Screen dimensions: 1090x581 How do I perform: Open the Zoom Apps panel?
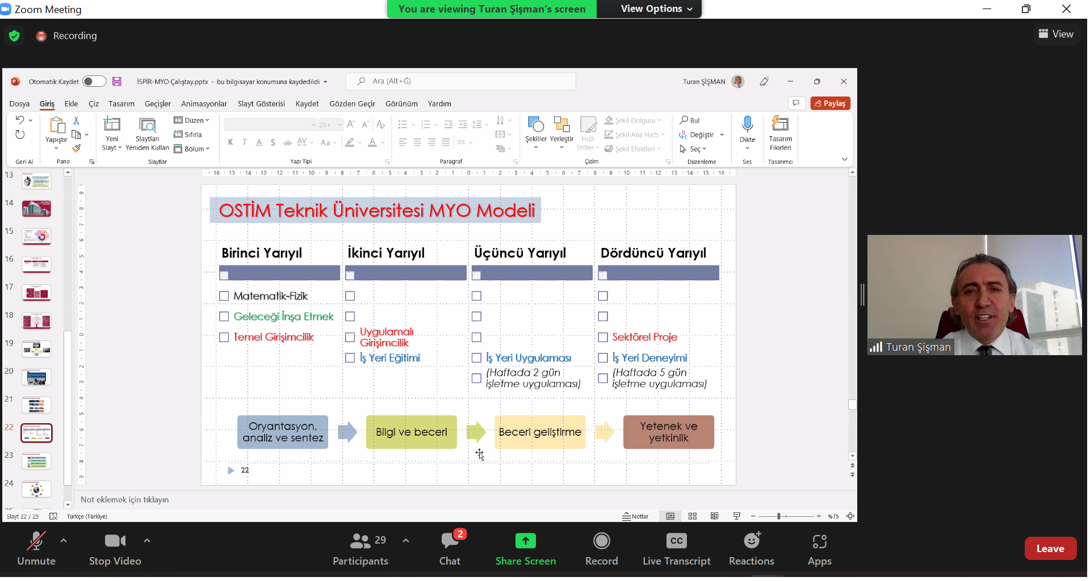point(819,548)
